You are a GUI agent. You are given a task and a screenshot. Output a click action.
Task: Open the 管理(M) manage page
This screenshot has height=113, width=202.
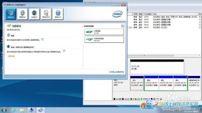(x=22, y=14)
